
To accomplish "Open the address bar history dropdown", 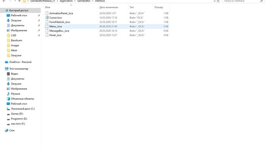I will point(214,1).
